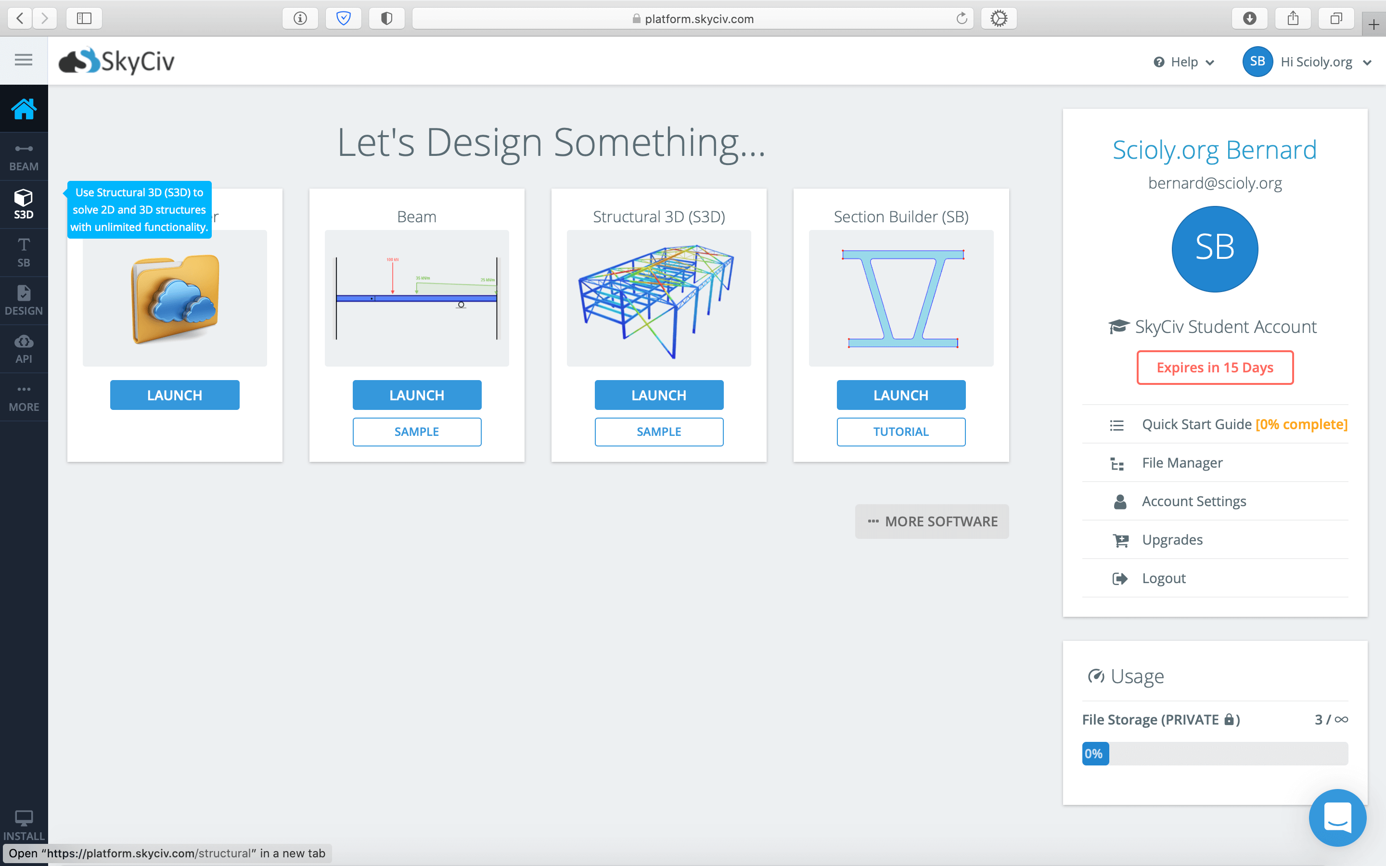1386x866 pixels.
Task: Open Account Settings in profile panel
Action: pos(1193,501)
